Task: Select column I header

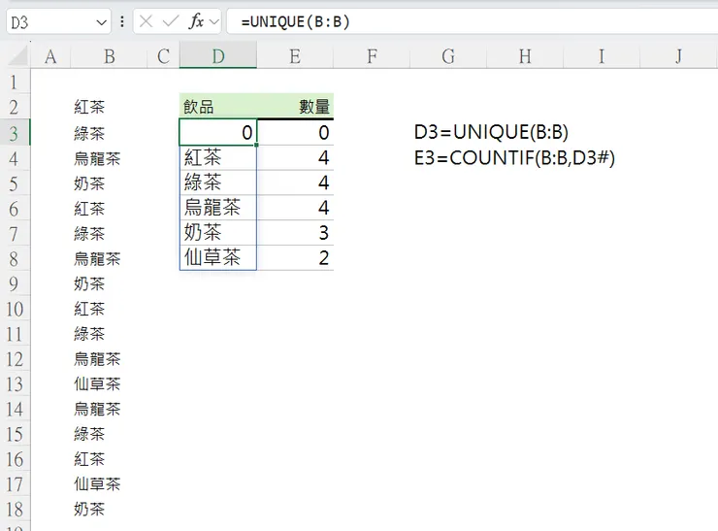Action: point(602,56)
